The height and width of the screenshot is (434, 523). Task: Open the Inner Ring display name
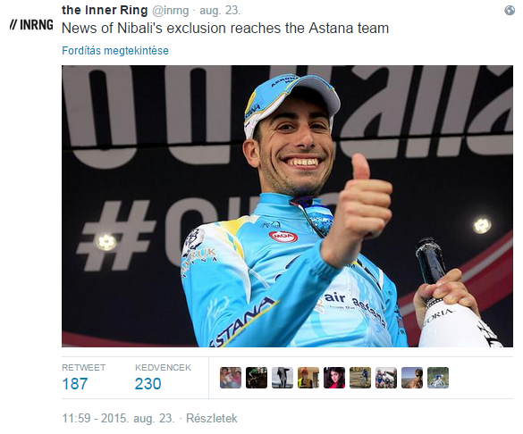coord(105,10)
